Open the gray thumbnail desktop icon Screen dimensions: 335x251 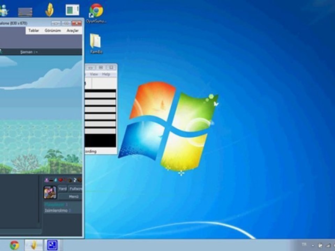(x=25, y=12)
